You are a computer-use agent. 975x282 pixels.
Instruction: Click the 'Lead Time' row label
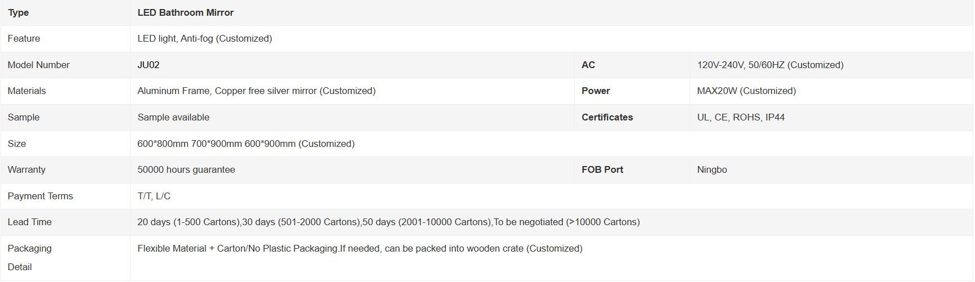coord(29,222)
